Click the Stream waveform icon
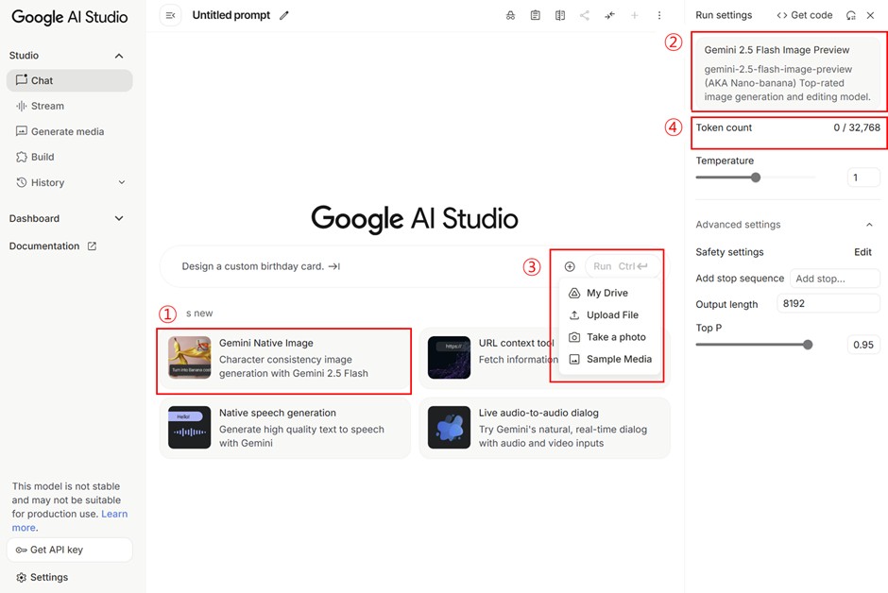The image size is (888, 593). coord(22,106)
